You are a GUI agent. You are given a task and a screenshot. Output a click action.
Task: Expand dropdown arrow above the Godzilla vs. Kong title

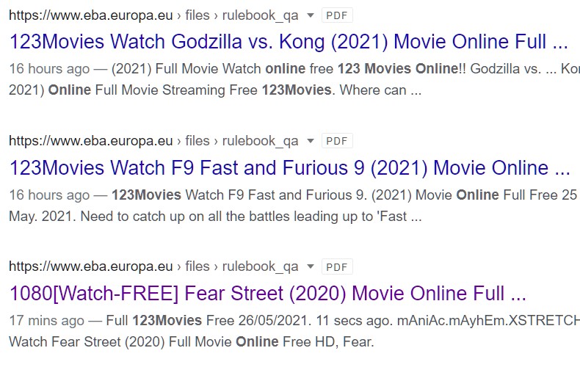tap(311, 15)
